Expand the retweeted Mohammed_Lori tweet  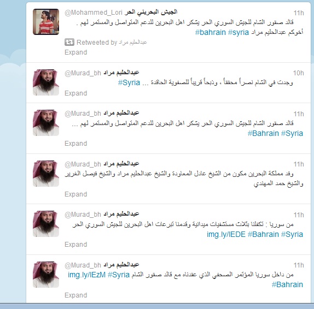click(x=75, y=52)
